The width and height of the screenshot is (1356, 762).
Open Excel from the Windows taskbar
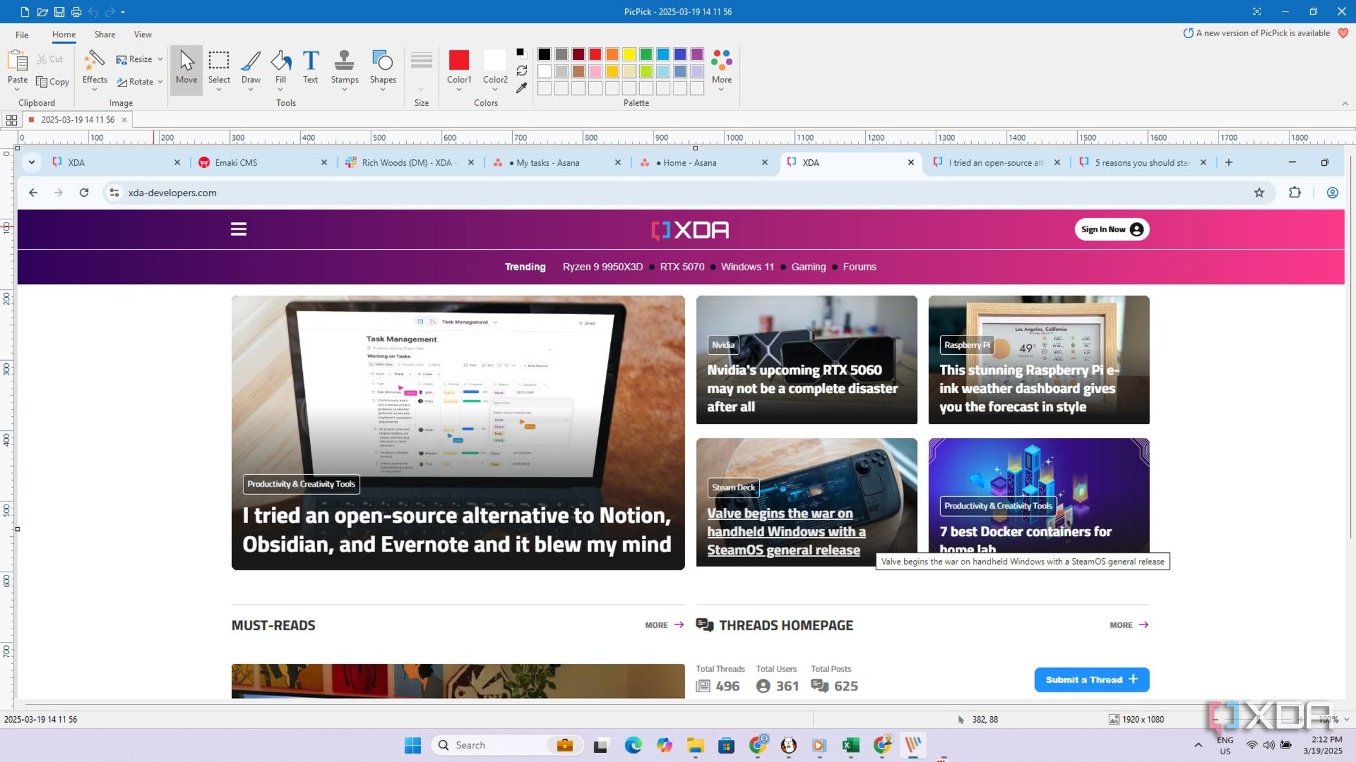pos(850,745)
